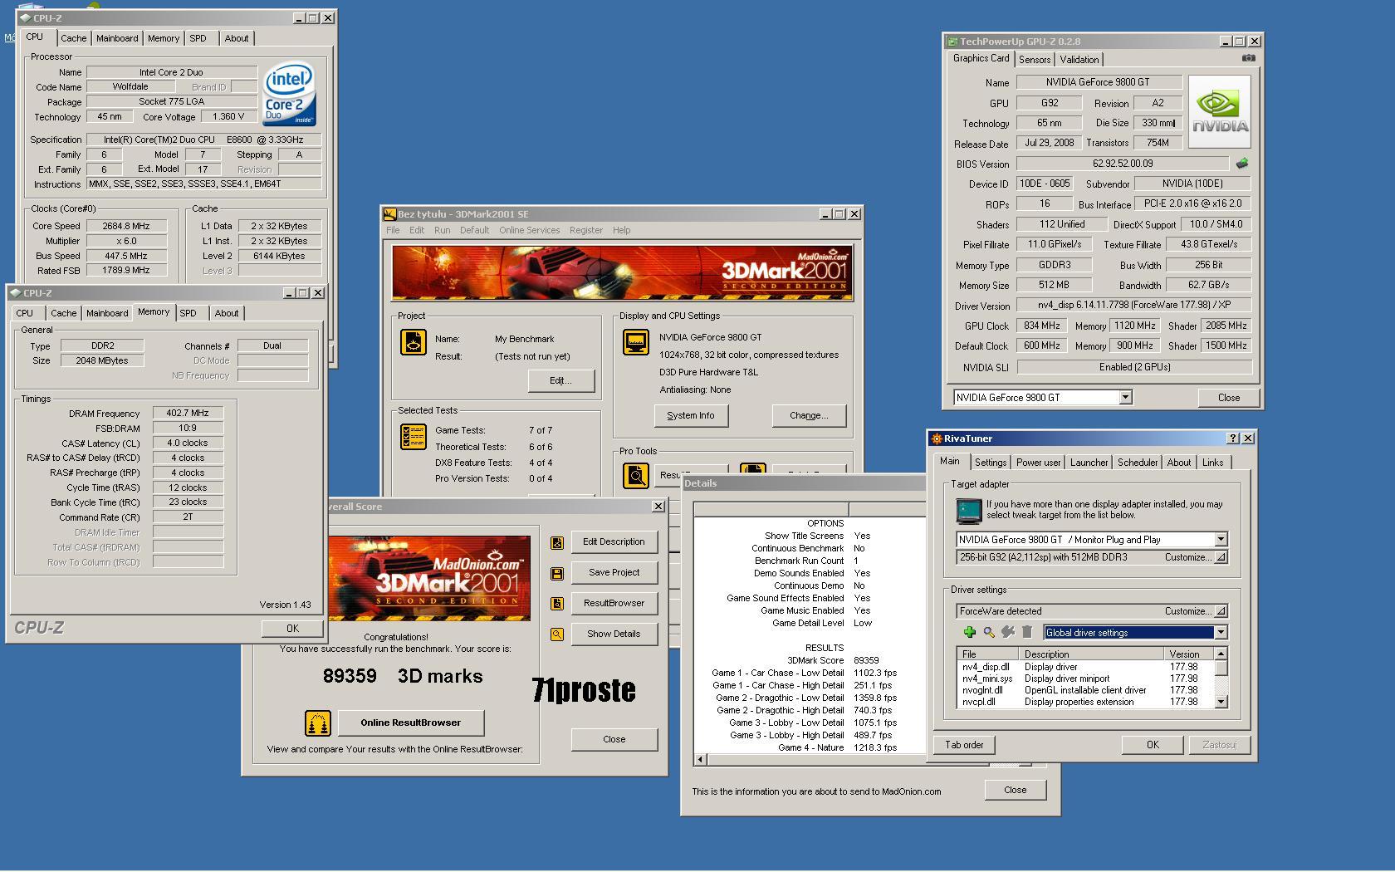The height and width of the screenshot is (872, 1395).
Task: Open the Online Services menu in 3DMark2001
Action: (529, 231)
